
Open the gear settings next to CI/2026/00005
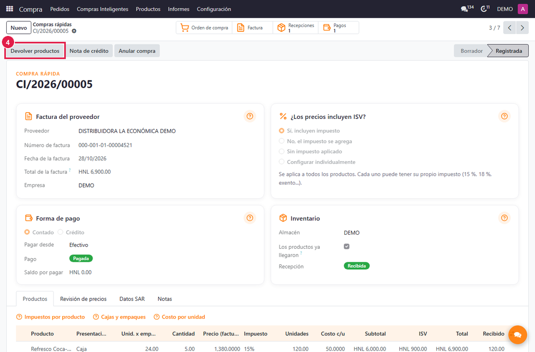[x=74, y=31]
